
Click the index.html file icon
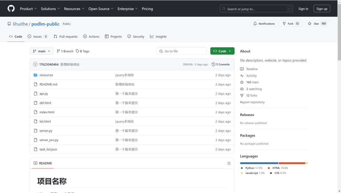(35, 112)
